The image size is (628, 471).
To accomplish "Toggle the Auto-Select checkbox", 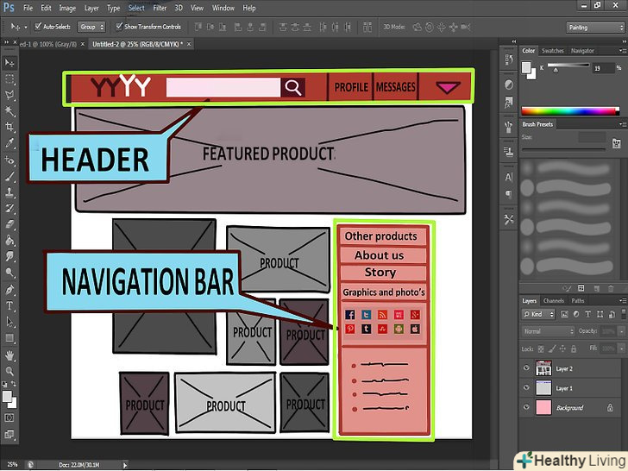I will [x=38, y=26].
